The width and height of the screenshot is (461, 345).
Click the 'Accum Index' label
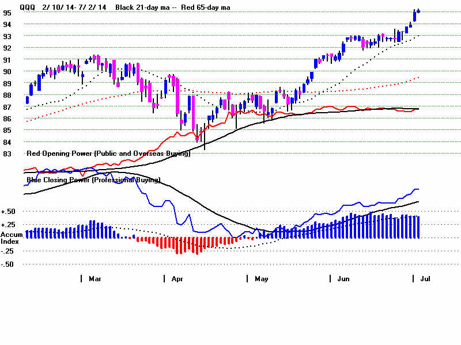pyautogui.click(x=12, y=238)
